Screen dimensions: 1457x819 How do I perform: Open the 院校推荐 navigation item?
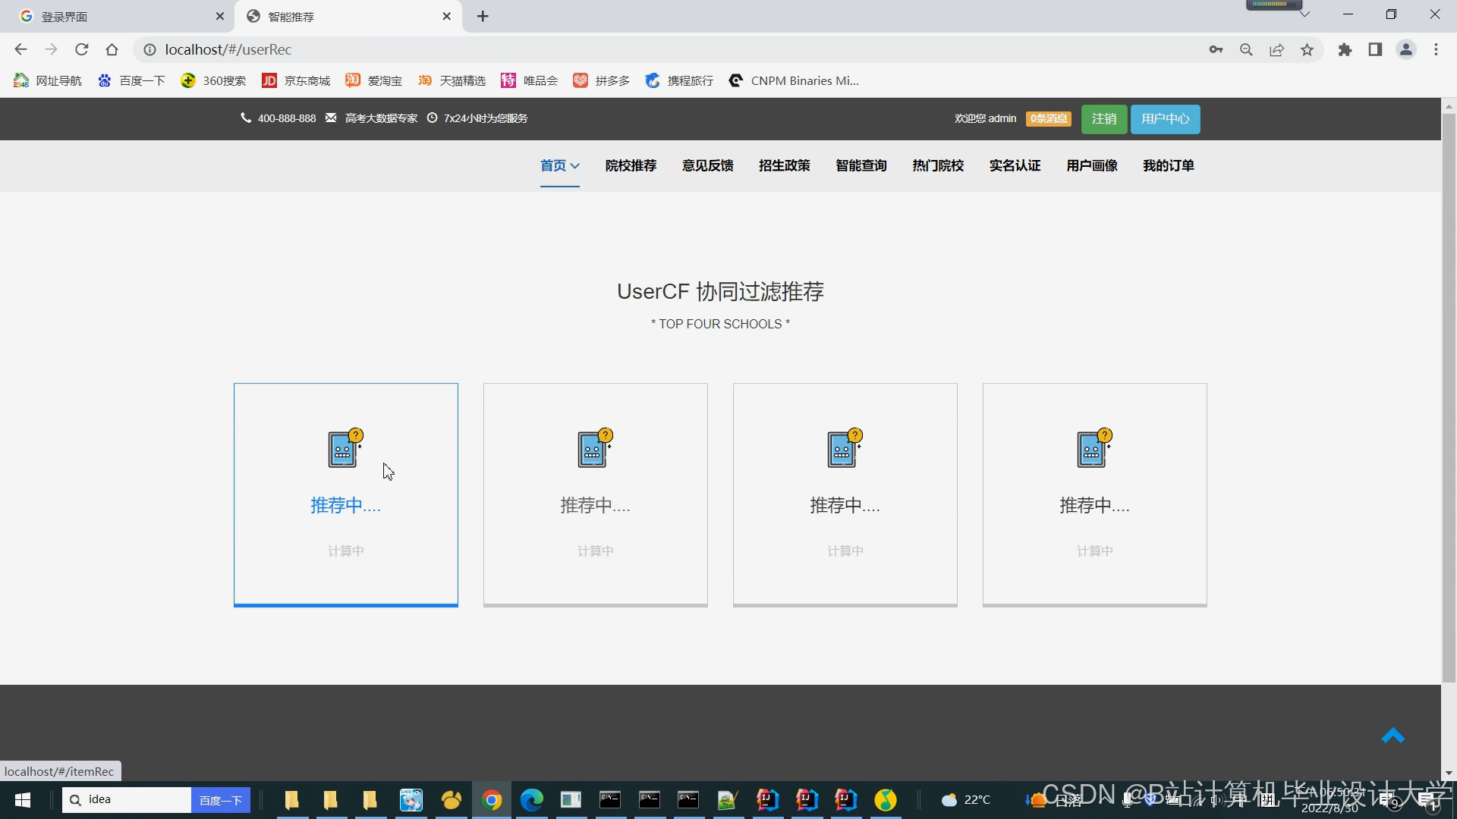630,165
